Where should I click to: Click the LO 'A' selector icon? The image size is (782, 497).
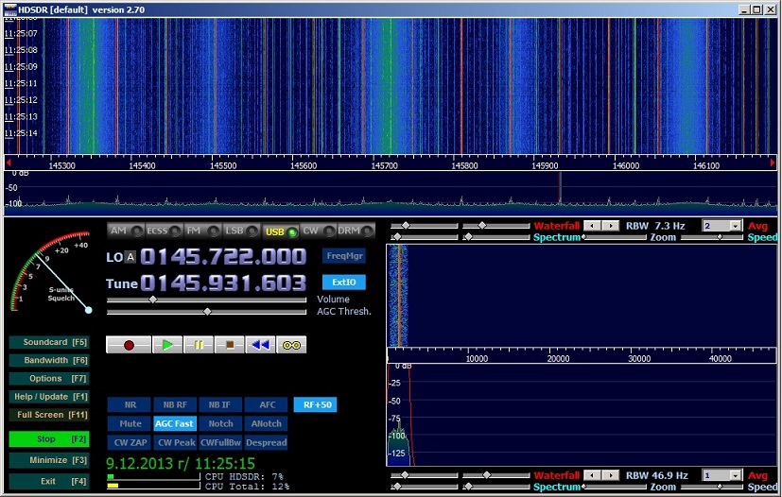(x=131, y=258)
